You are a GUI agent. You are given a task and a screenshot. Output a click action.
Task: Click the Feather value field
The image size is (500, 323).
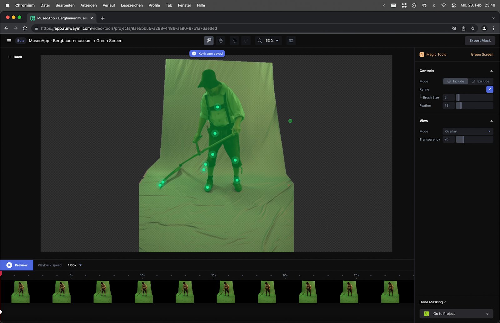coord(448,106)
